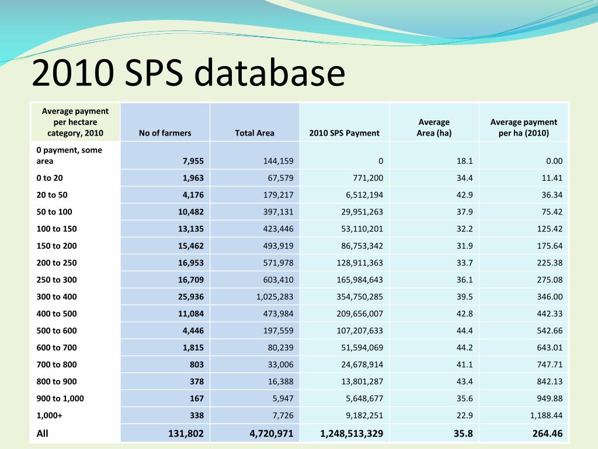Click total area cell '1,025,283'
598x449 pixels.
[274, 296]
